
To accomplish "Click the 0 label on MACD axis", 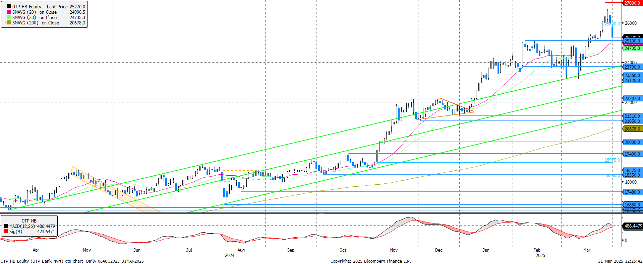I will (x=626, y=240).
